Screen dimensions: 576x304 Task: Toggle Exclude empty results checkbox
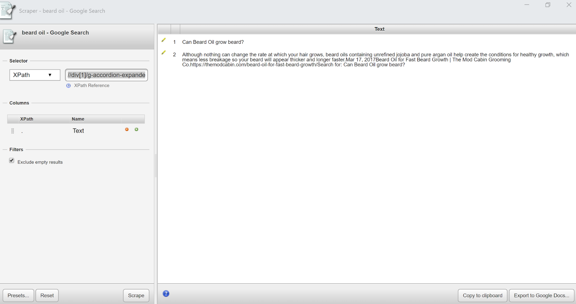tap(12, 161)
